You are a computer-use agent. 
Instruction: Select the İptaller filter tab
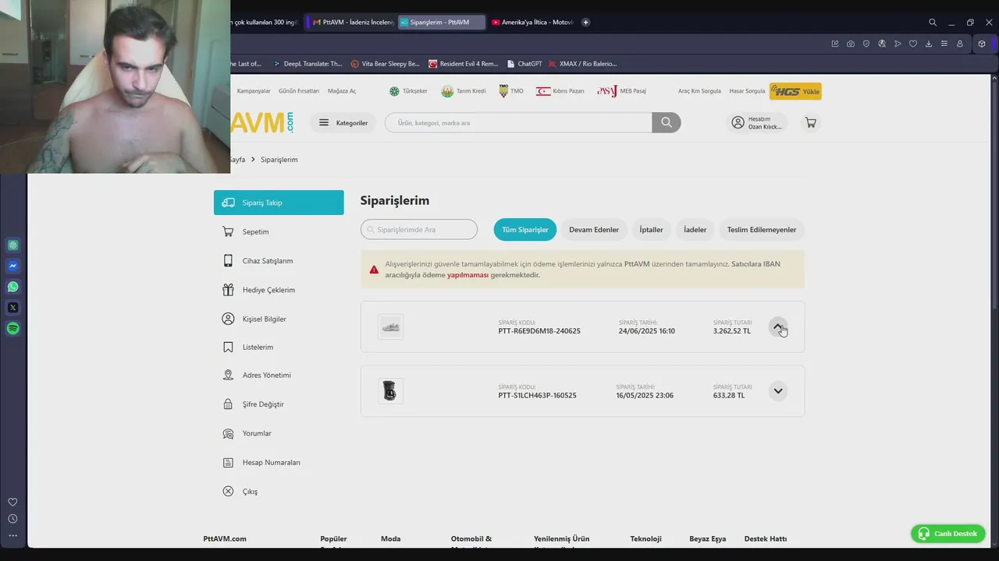tap(651, 230)
